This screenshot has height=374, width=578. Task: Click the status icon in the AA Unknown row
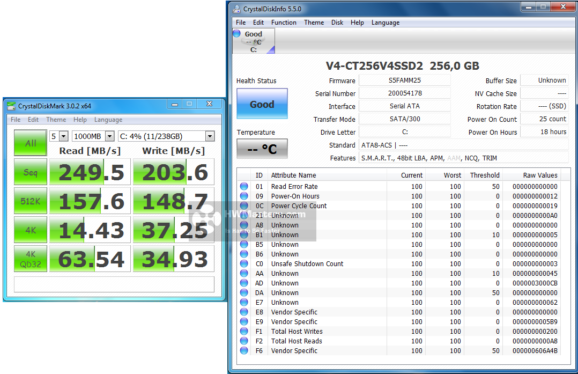tap(244, 273)
